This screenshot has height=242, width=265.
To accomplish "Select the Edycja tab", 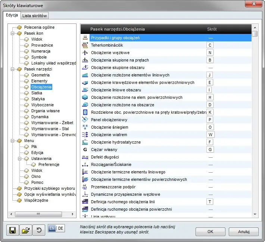I will tap(12, 15).
